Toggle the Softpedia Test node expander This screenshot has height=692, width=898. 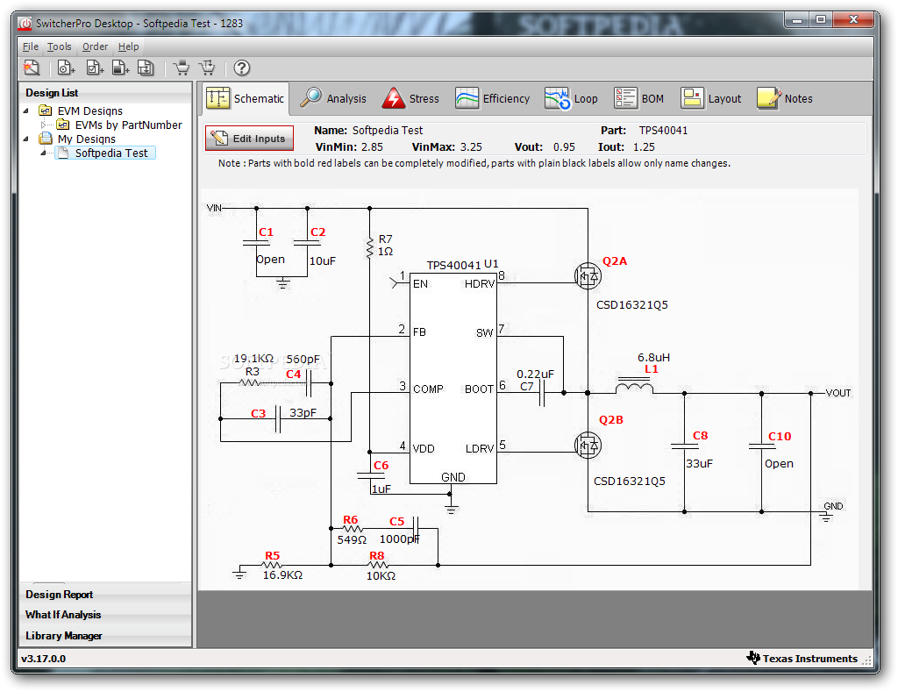[43, 153]
